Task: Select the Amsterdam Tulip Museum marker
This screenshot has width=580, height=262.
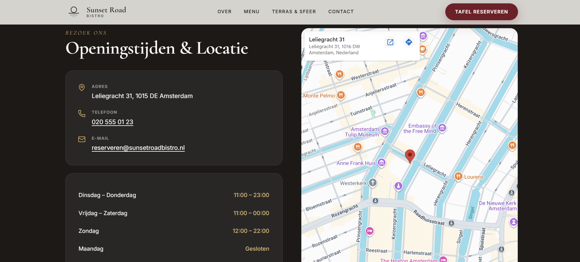Action: pos(385,131)
